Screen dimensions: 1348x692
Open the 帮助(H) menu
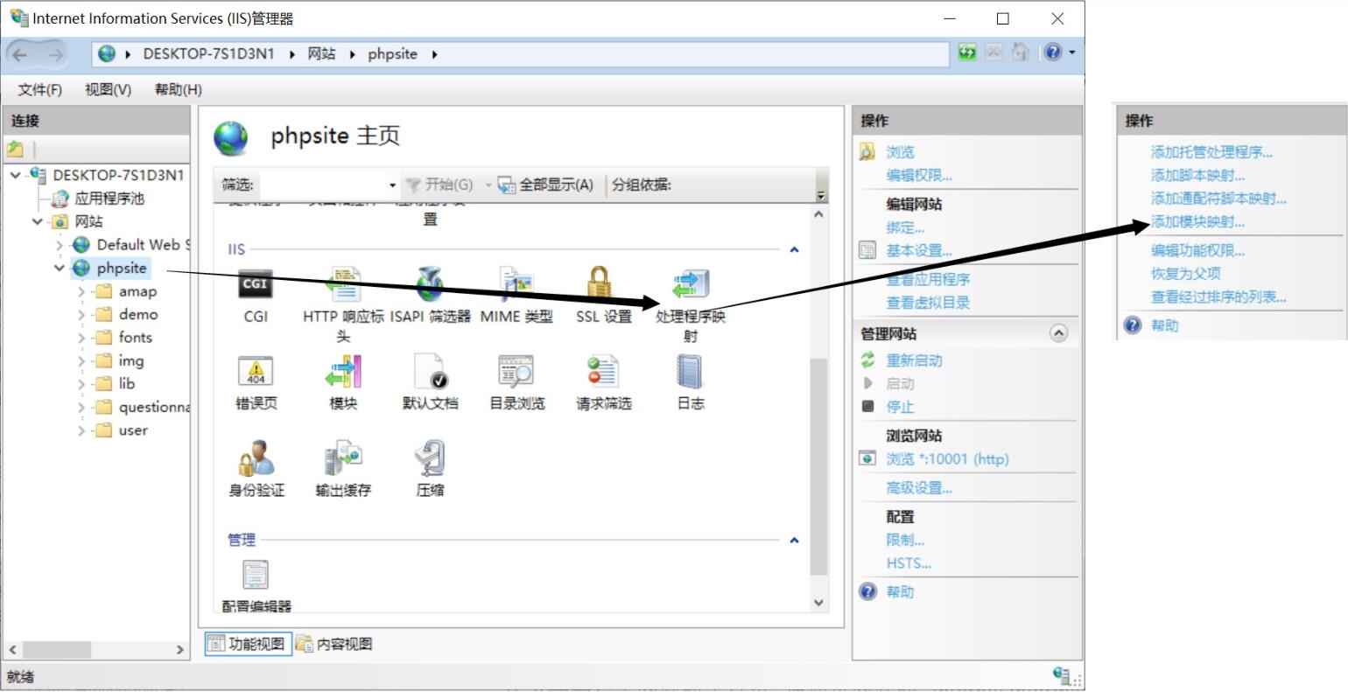[178, 89]
